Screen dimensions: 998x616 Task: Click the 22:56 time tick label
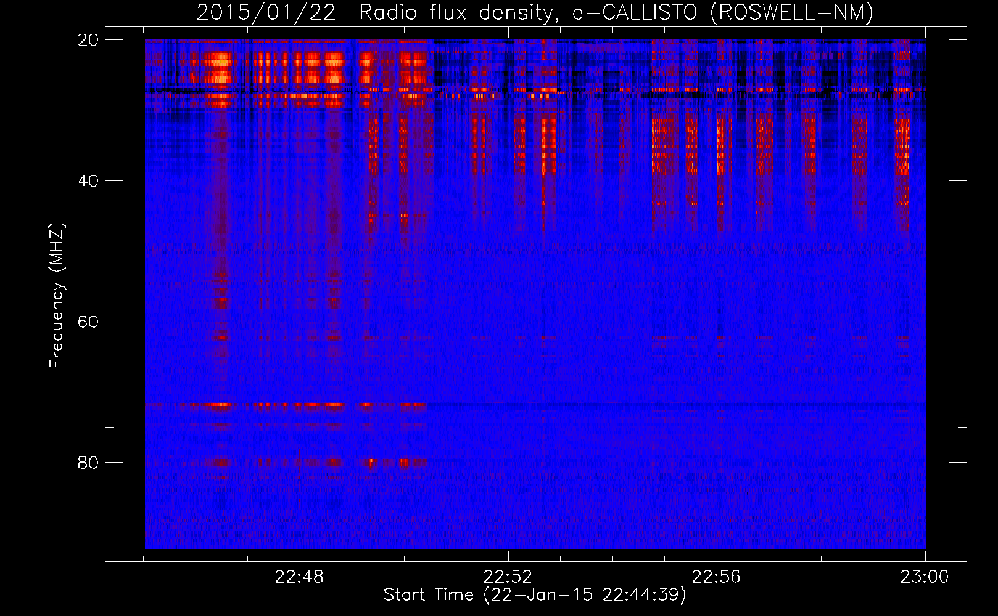point(716,577)
